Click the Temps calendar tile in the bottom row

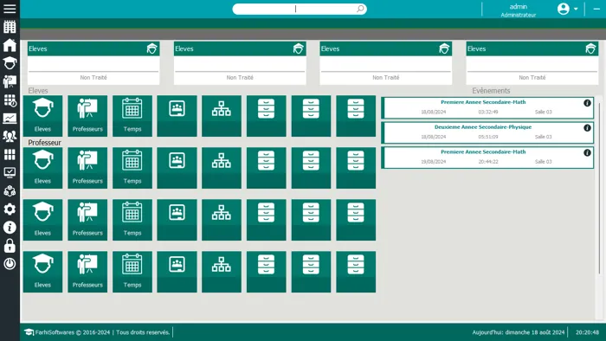(132, 272)
